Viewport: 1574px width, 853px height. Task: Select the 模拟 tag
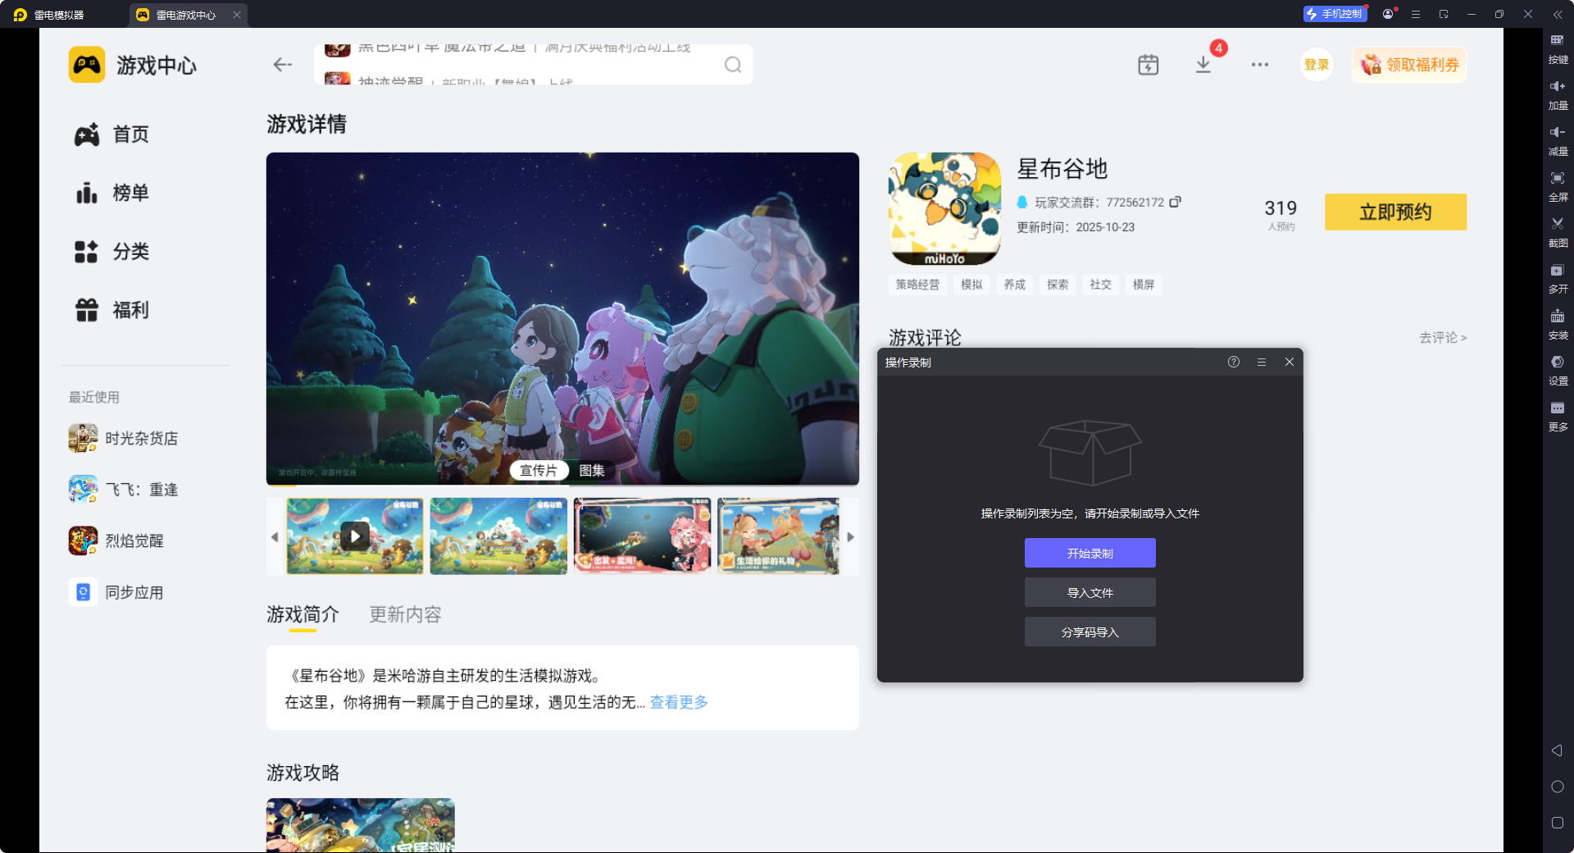pyautogui.click(x=971, y=285)
